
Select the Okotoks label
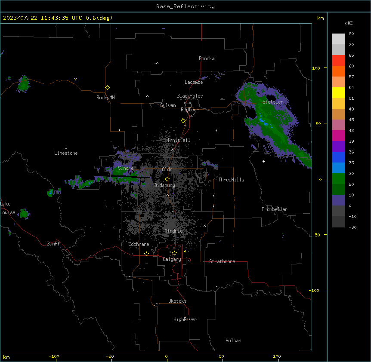coord(177,301)
